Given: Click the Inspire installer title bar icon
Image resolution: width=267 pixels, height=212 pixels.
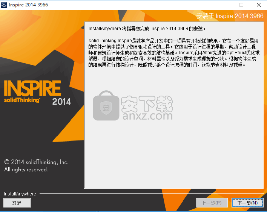Looking at the screenshot, I should coord(4,5).
